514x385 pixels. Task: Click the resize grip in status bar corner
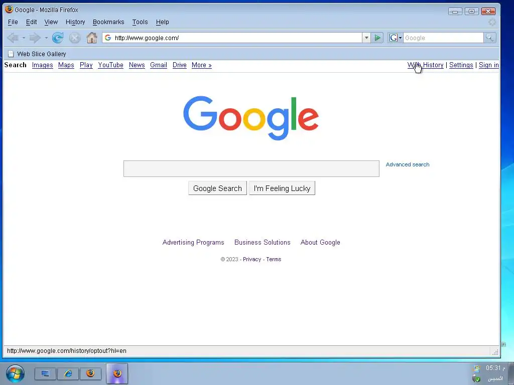click(495, 352)
